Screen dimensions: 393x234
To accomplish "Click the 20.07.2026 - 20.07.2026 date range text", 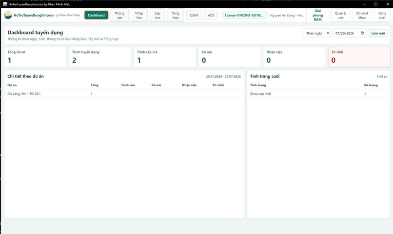I will [x=223, y=76].
